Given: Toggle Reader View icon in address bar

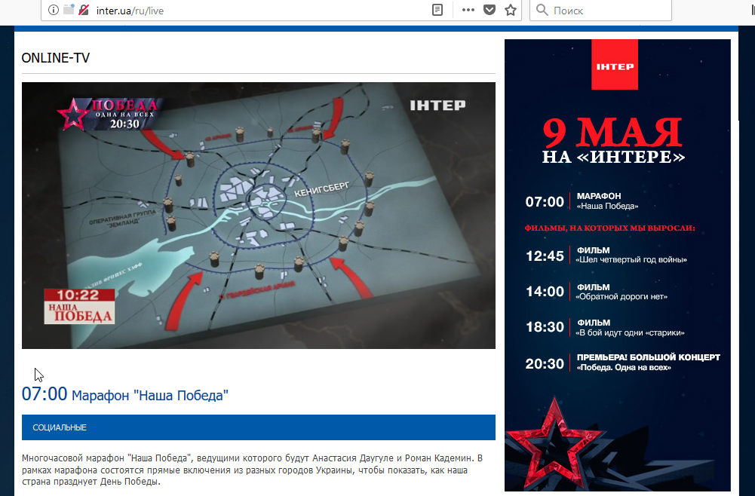Looking at the screenshot, I should tap(437, 10).
